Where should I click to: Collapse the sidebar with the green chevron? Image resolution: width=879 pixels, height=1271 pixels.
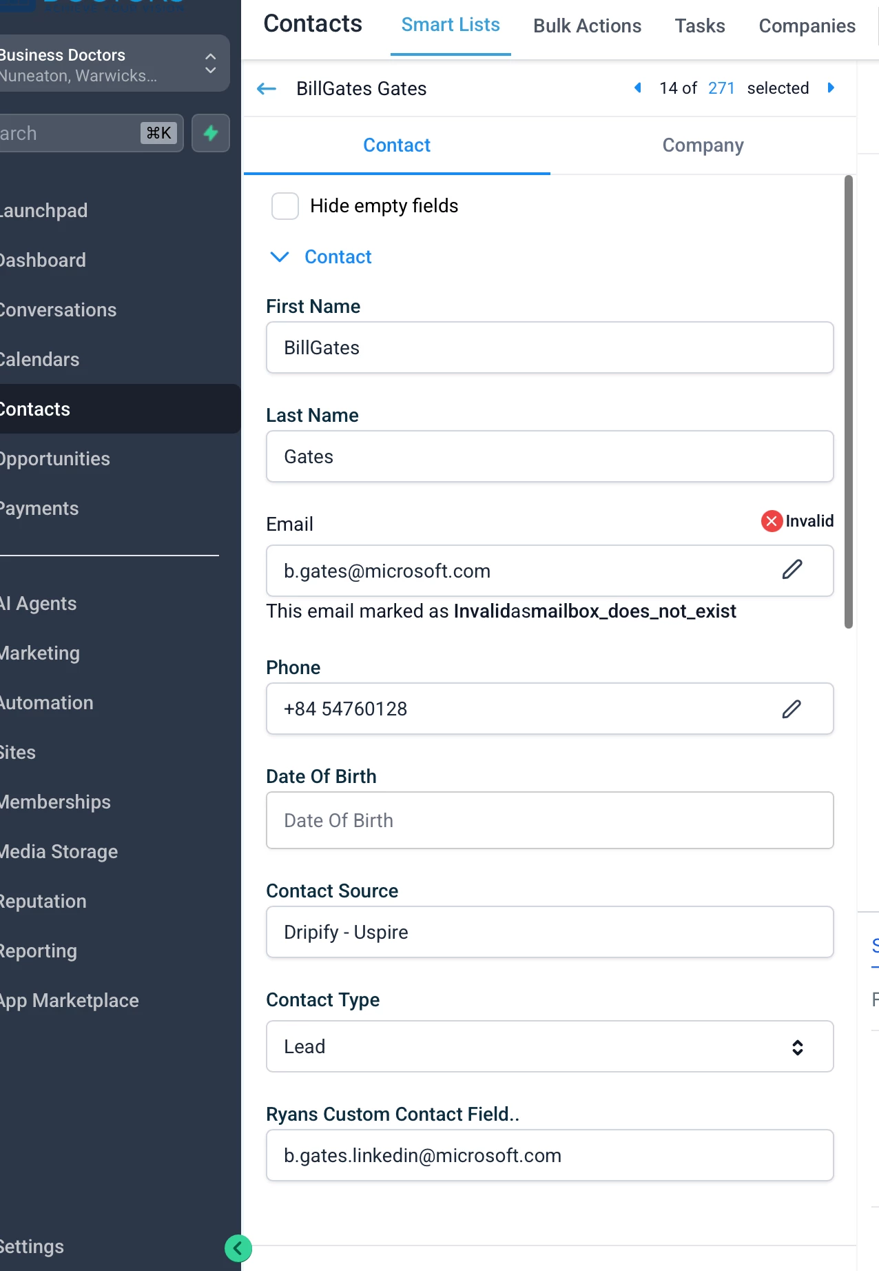[x=238, y=1248]
